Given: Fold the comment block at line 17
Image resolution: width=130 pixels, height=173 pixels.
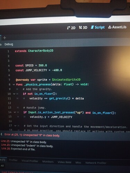Looking at the screenshot, I should pos(15,126).
